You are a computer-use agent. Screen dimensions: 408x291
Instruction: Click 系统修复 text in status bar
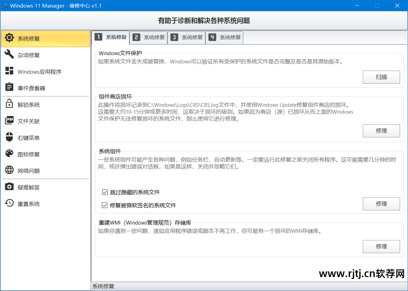103,286
